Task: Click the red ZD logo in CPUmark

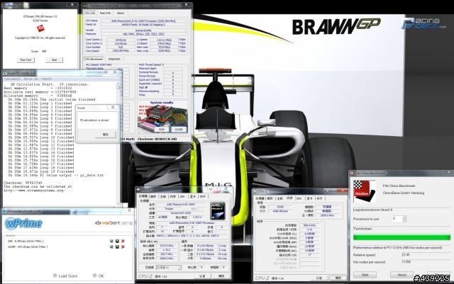Action: pos(40,28)
